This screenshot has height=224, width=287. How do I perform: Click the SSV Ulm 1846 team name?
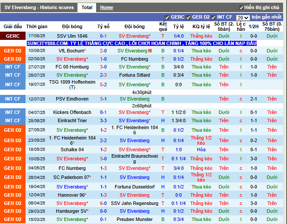point(72,36)
